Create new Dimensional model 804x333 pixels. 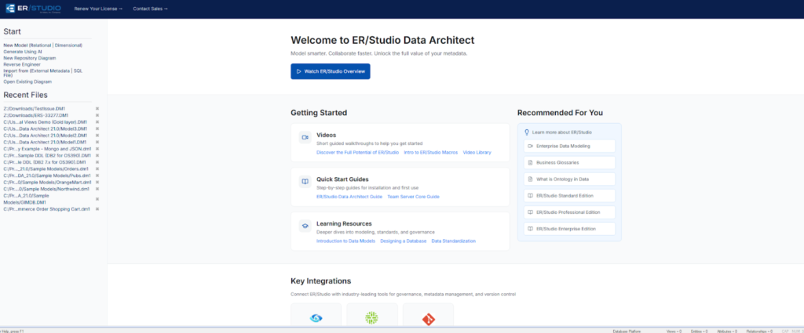click(69, 45)
